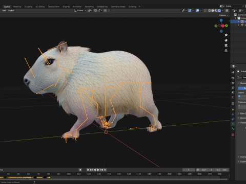Screen dimensions: 246x184
Task: Collapse the Collection row in outliner
Action: click(236, 18)
